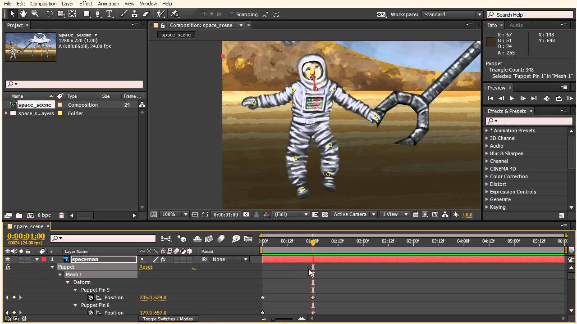Select the Hand tool

[23, 14]
